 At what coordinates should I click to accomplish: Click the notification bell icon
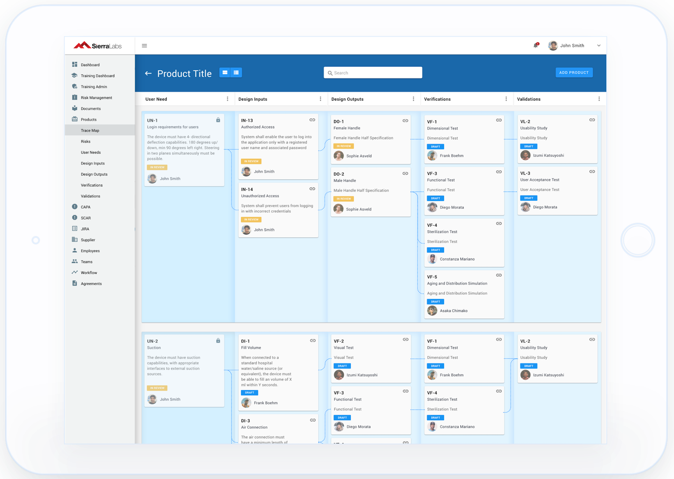(536, 46)
